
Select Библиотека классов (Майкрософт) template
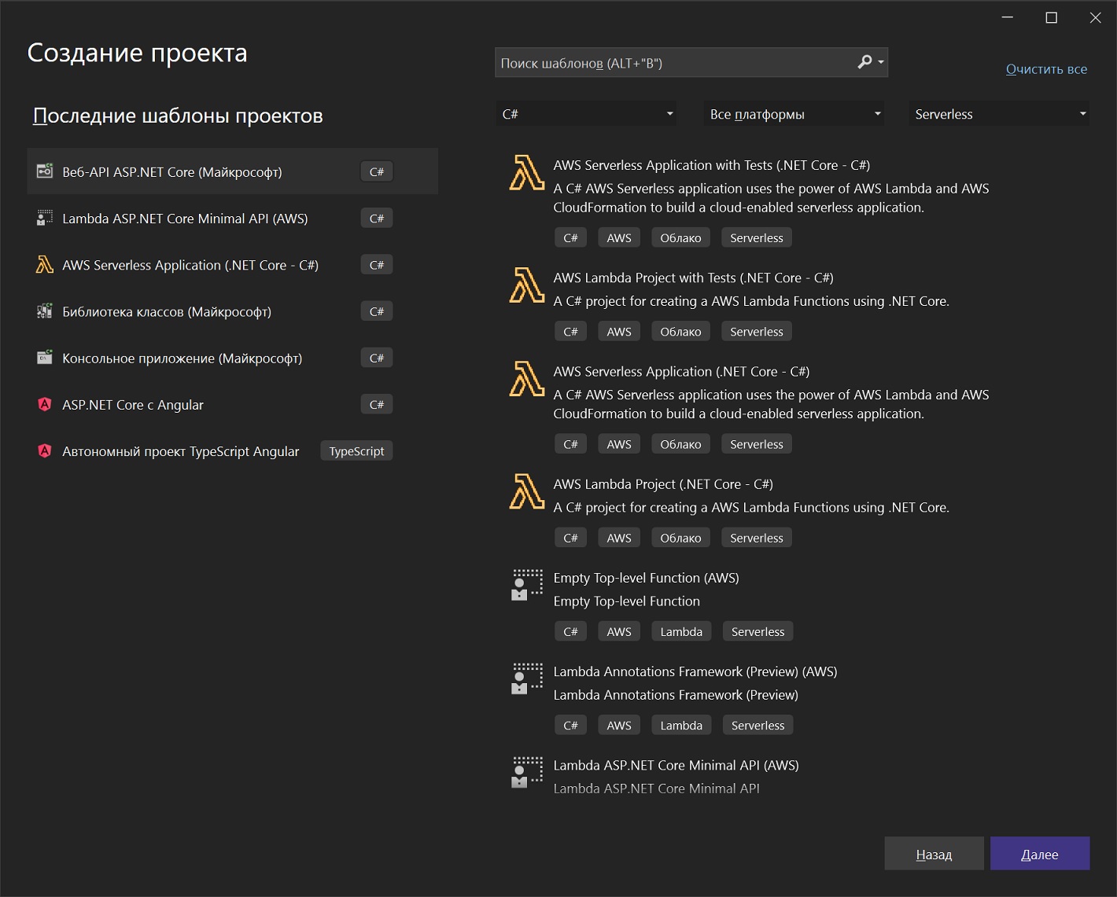click(x=232, y=311)
